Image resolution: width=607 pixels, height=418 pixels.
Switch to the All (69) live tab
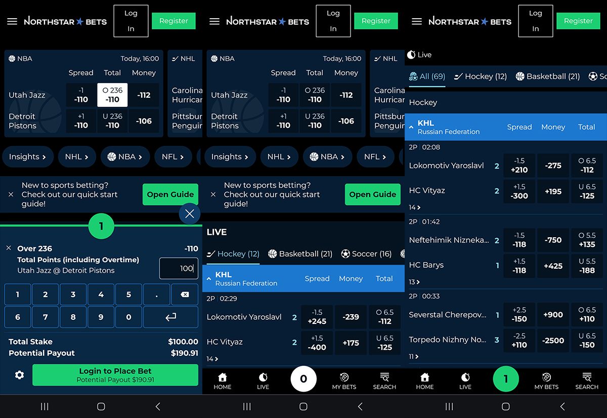tap(427, 76)
